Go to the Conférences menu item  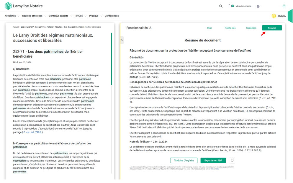[112, 16]
